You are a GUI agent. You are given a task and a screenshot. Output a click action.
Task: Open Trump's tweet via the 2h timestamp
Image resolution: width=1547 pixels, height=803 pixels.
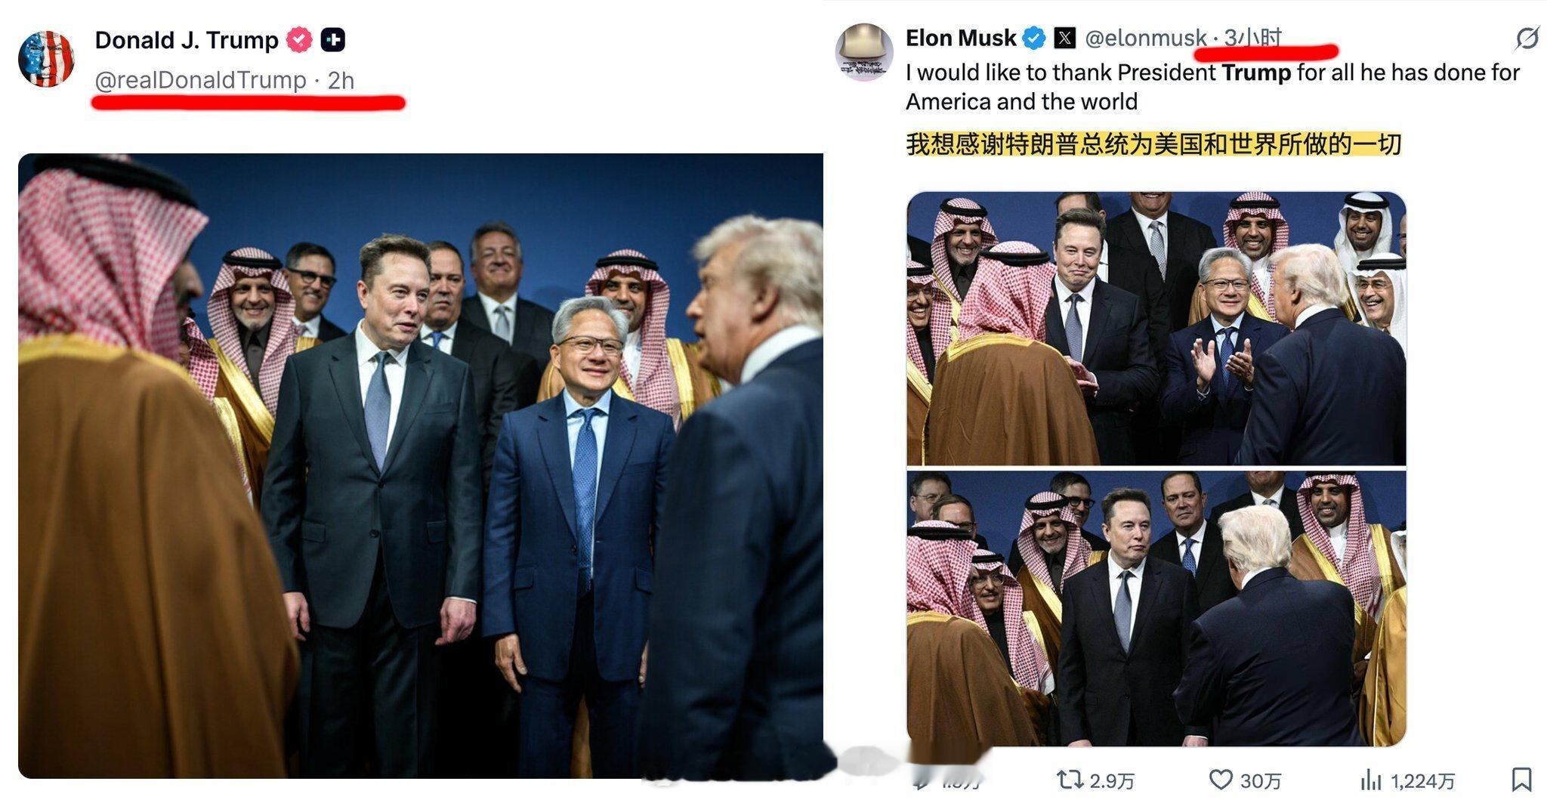click(340, 79)
